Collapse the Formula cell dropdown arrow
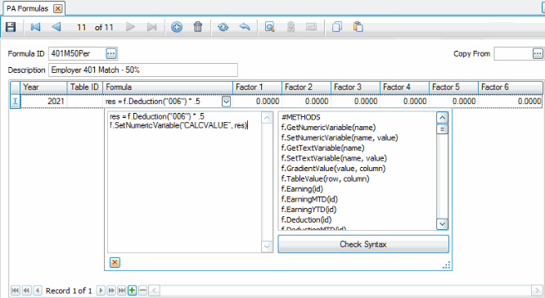This screenshot has width=545, height=298. [x=226, y=102]
